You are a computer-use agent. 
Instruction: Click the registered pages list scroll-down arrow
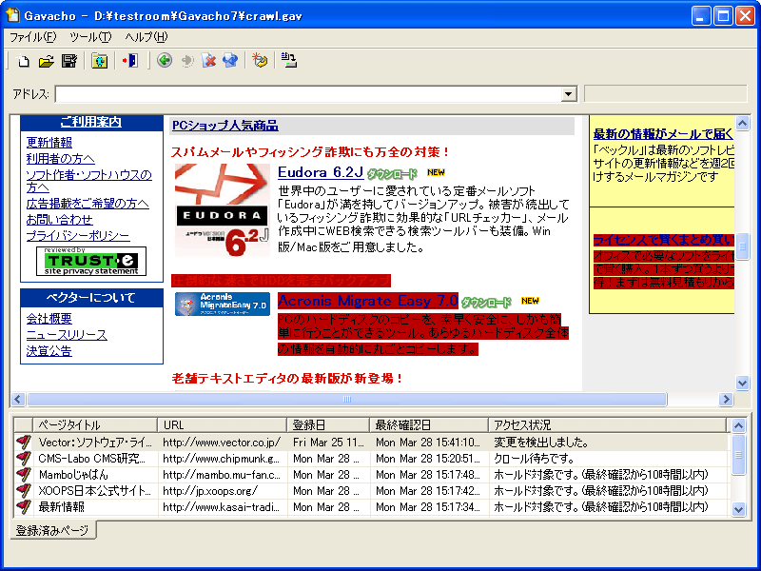click(x=738, y=509)
